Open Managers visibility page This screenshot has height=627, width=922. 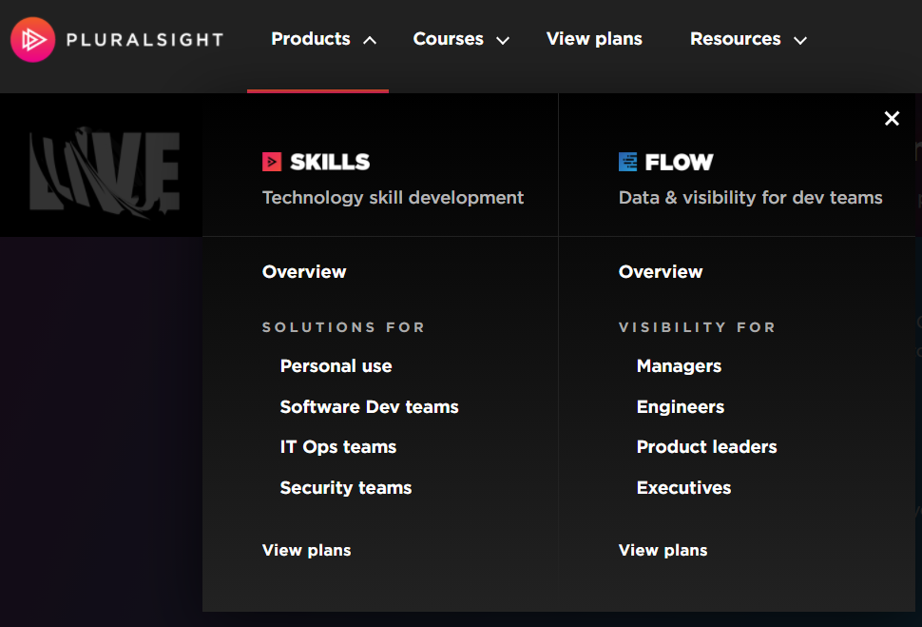pos(679,366)
